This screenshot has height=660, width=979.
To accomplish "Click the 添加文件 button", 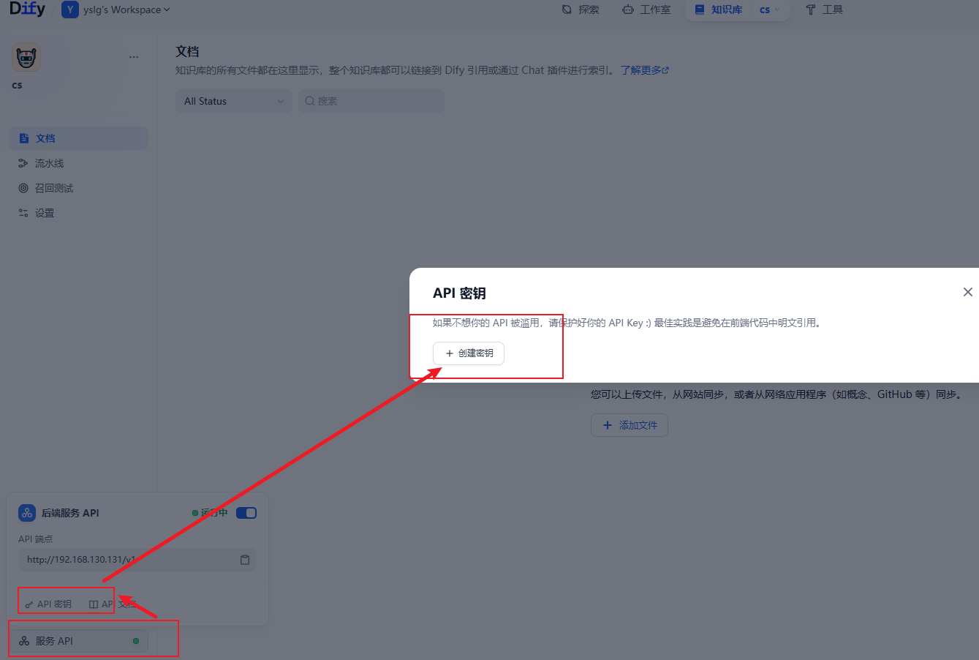I will pos(629,425).
